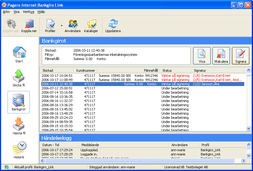Open Profiler from the toolbar
Screen dimensions: 253x171
50,26
